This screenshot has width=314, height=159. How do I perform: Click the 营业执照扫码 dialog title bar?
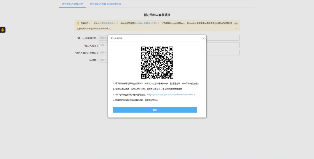point(151,38)
